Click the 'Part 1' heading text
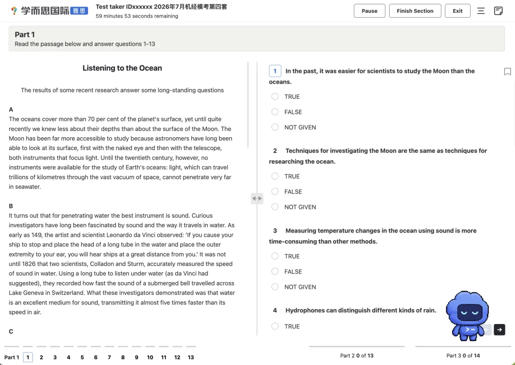 coord(25,34)
